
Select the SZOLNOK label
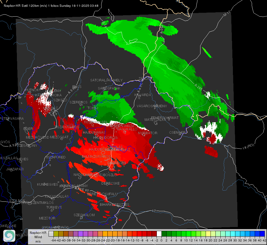pyautogui.click(x=17, y=200)
